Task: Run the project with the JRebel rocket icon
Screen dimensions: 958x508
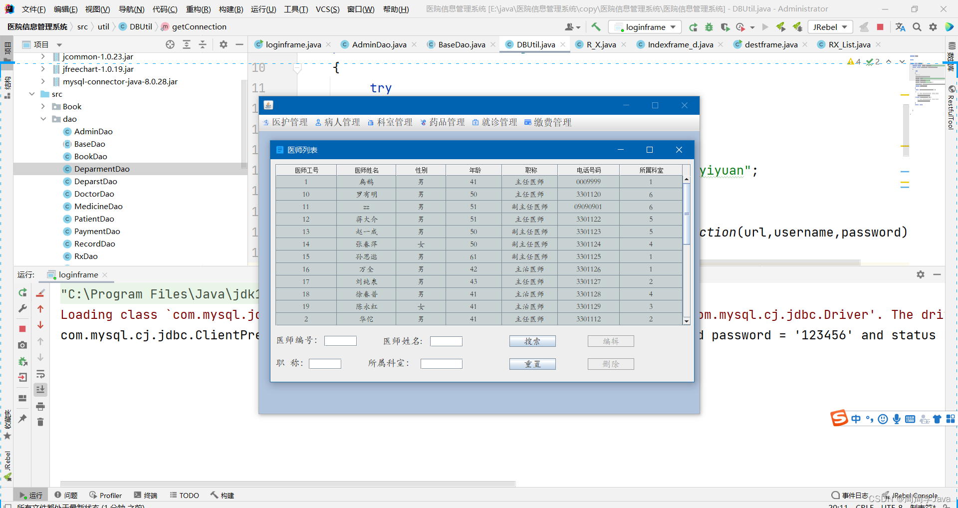Action: (x=781, y=27)
